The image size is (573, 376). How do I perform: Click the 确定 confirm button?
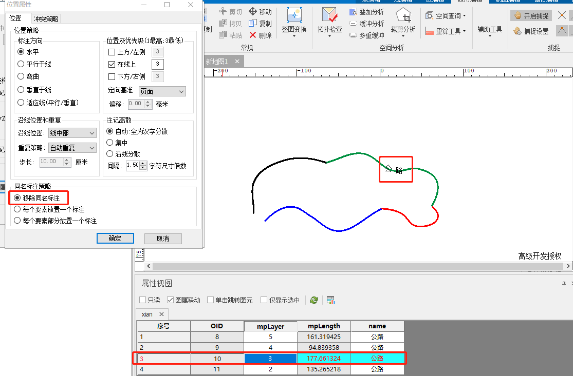[x=115, y=239]
